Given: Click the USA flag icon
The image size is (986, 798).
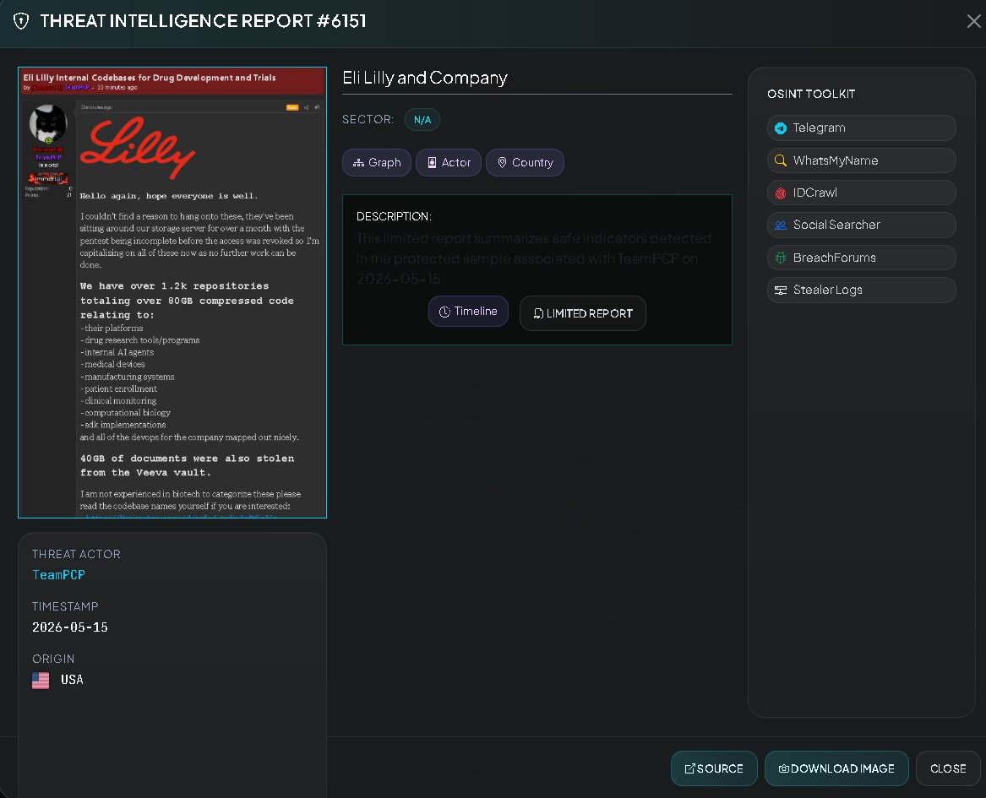Looking at the screenshot, I should tap(41, 681).
